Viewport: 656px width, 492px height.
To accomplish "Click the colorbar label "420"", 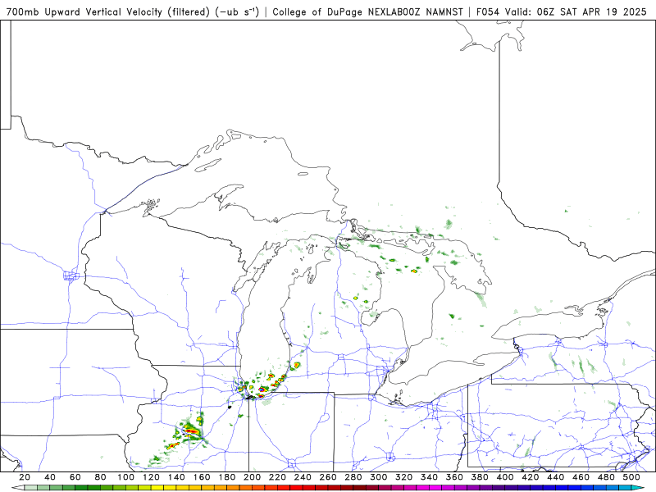I will point(530,477).
